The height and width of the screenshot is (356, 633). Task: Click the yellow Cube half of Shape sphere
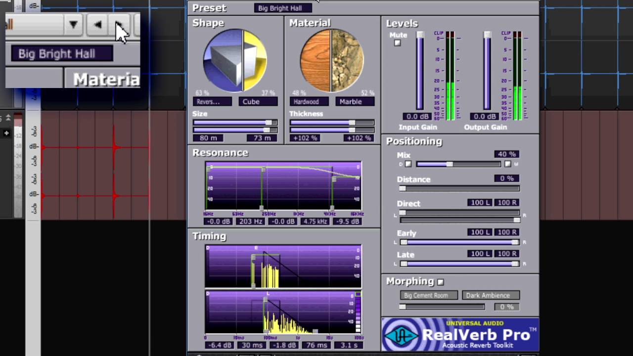pyautogui.click(x=255, y=60)
